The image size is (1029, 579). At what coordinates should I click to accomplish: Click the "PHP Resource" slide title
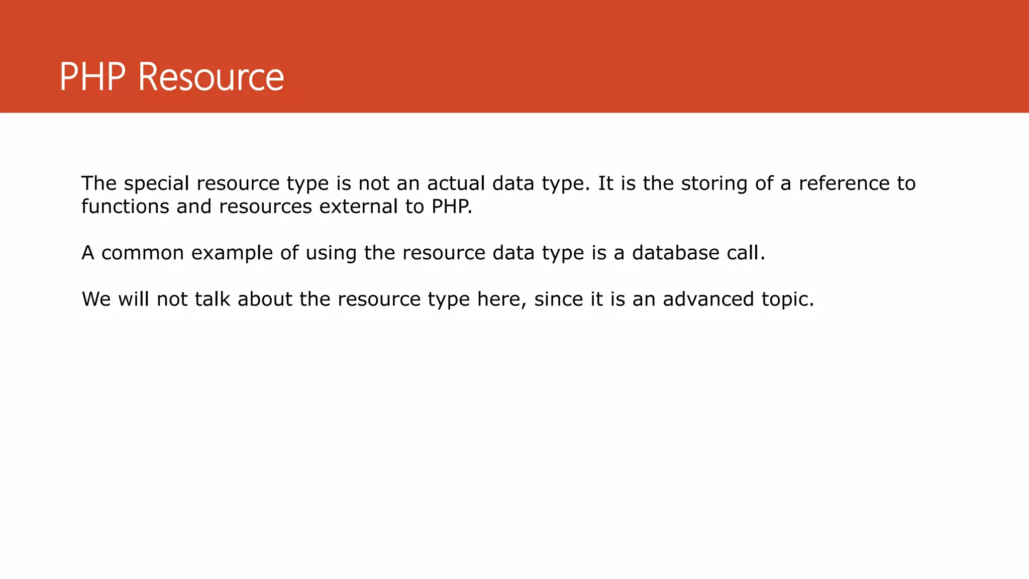click(x=172, y=77)
